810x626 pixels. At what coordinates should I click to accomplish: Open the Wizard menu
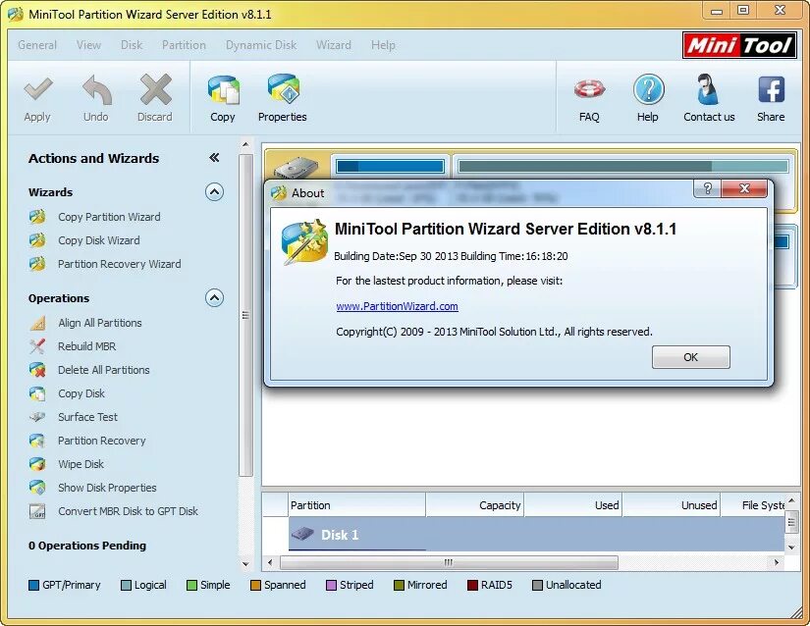(334, 45)
